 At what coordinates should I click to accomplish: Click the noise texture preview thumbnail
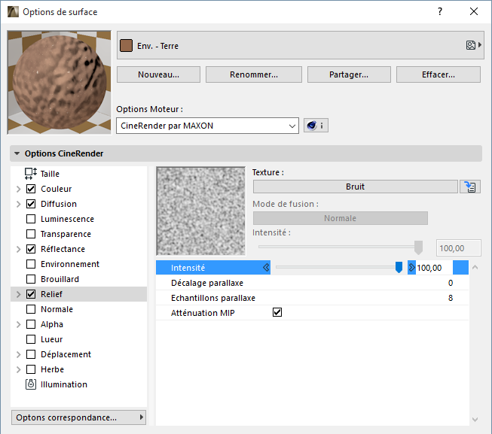pyautogui.click(x=200, y=211)
